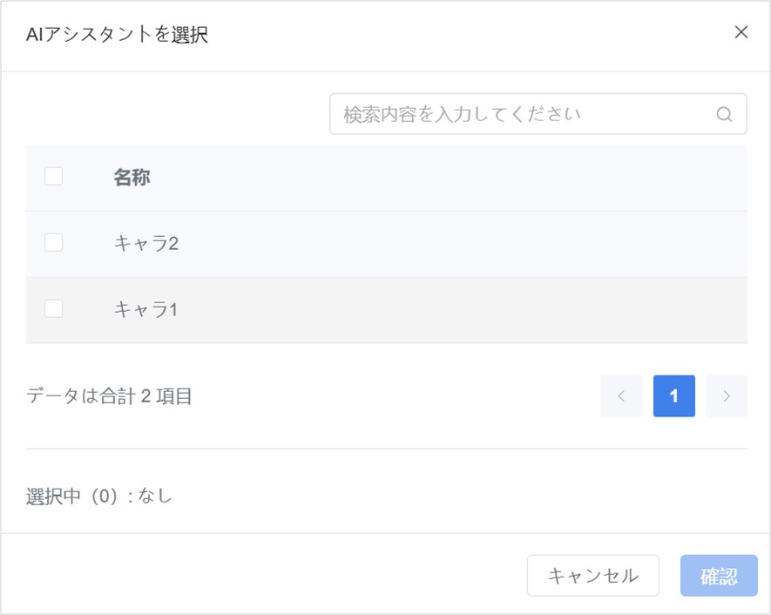Check the キャラ1 checkbox

coord(54,308)
